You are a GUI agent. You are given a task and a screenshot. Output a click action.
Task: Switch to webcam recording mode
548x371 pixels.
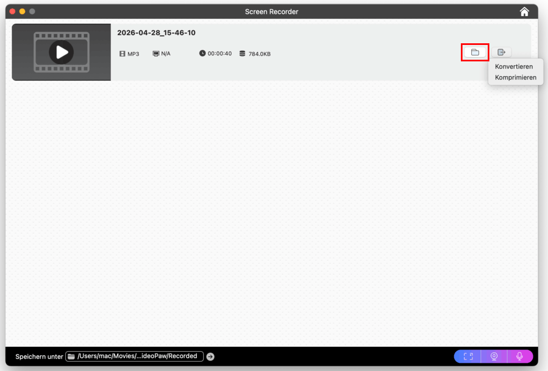coord(494,356)
